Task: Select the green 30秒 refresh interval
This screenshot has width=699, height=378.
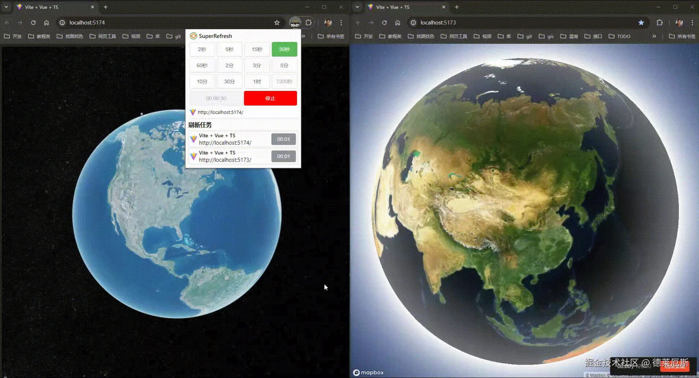Action: coord(284,49)
